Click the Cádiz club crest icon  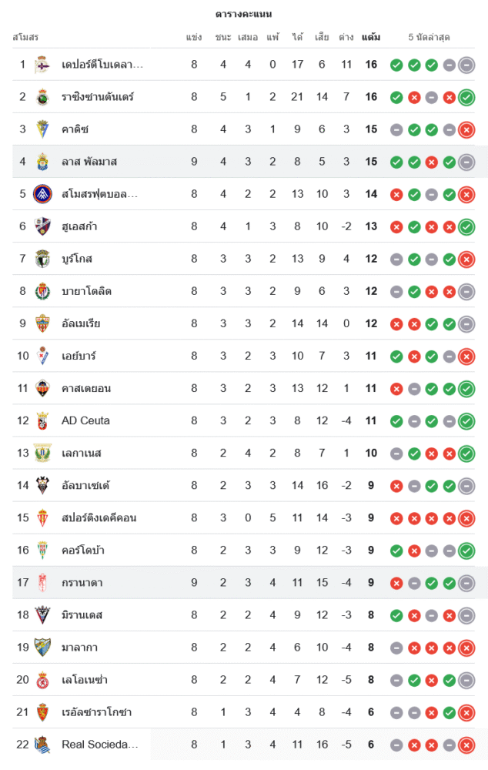[42, 129]
